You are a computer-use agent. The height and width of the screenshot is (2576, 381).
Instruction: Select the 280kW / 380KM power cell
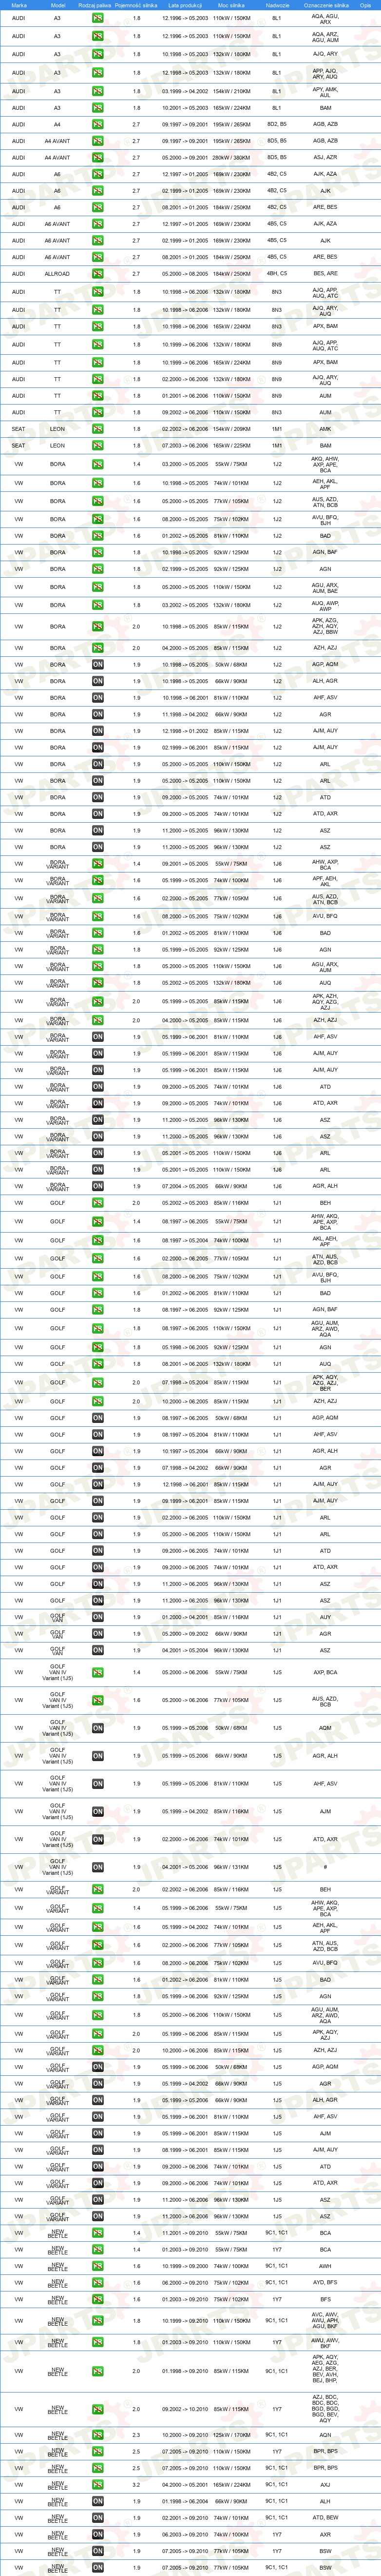(231, 157)
